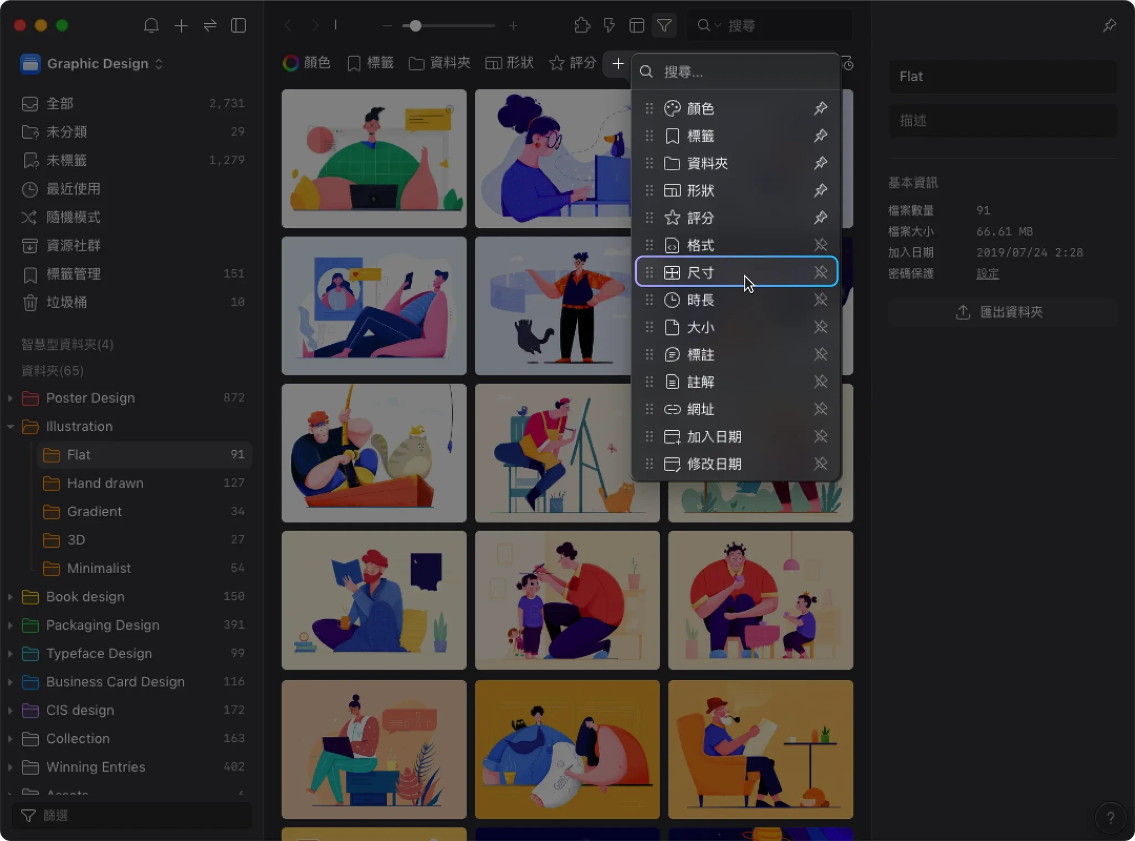Collapse the Illustration folder
This screenshot has height=841, width=1135.
(10, 426)
